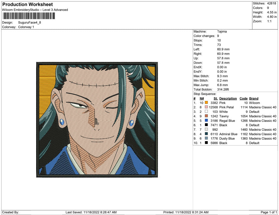Image resolution: width=279 pixels, height=215 pixels.
Task: Click the 'St.' column header
Action: 216,98
